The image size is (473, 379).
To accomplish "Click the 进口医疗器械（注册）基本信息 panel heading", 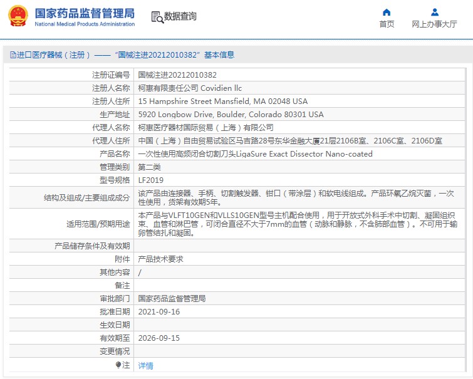I will pos(122,55).
